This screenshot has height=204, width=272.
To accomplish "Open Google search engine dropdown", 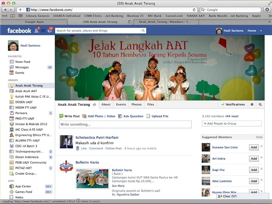I will [x=203, y=10].
